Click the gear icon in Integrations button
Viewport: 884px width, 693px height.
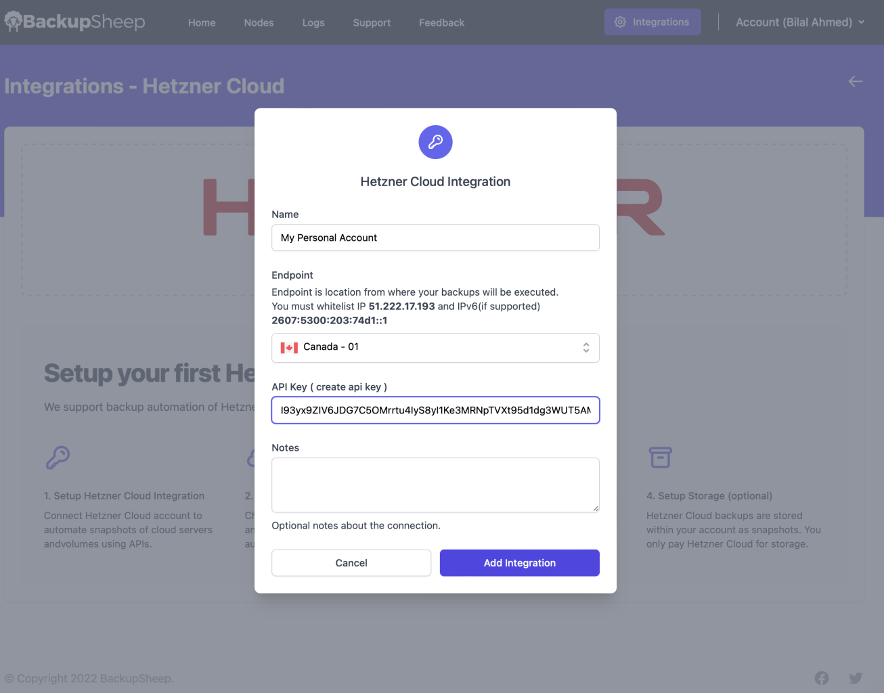coord(620,22)
